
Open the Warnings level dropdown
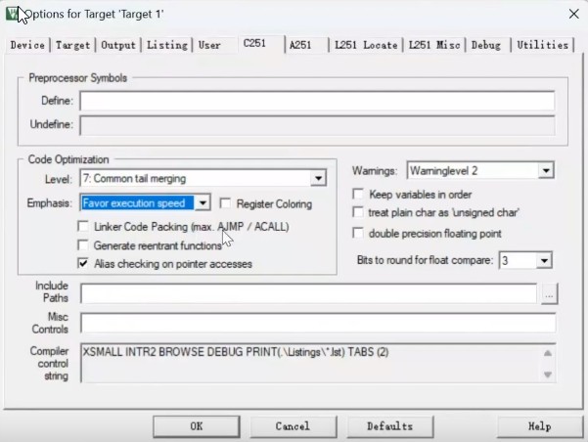tap(546, 170)
